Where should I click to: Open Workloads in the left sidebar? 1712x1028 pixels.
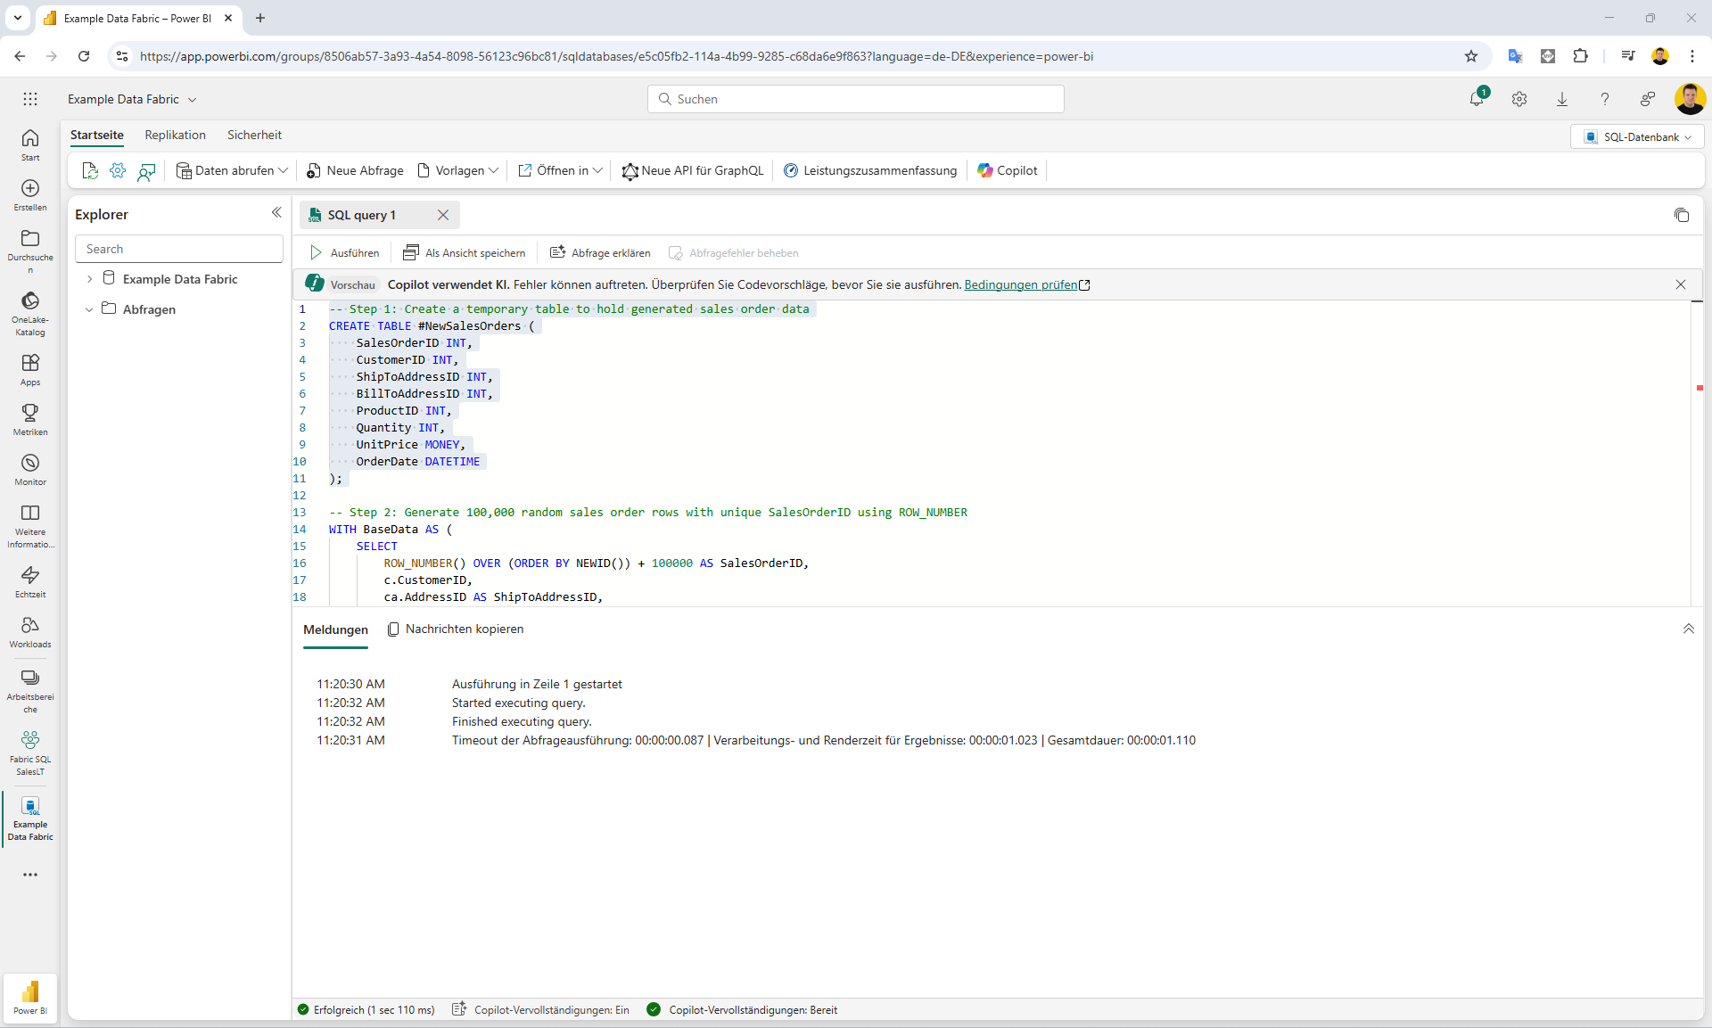click(30, 631)
